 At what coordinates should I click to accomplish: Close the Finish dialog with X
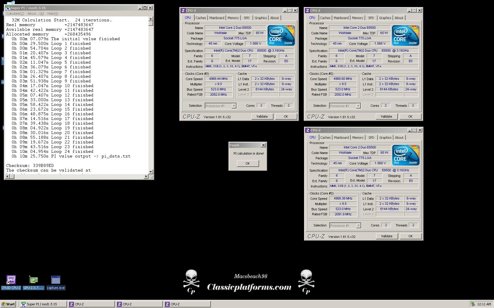(263, 145)
